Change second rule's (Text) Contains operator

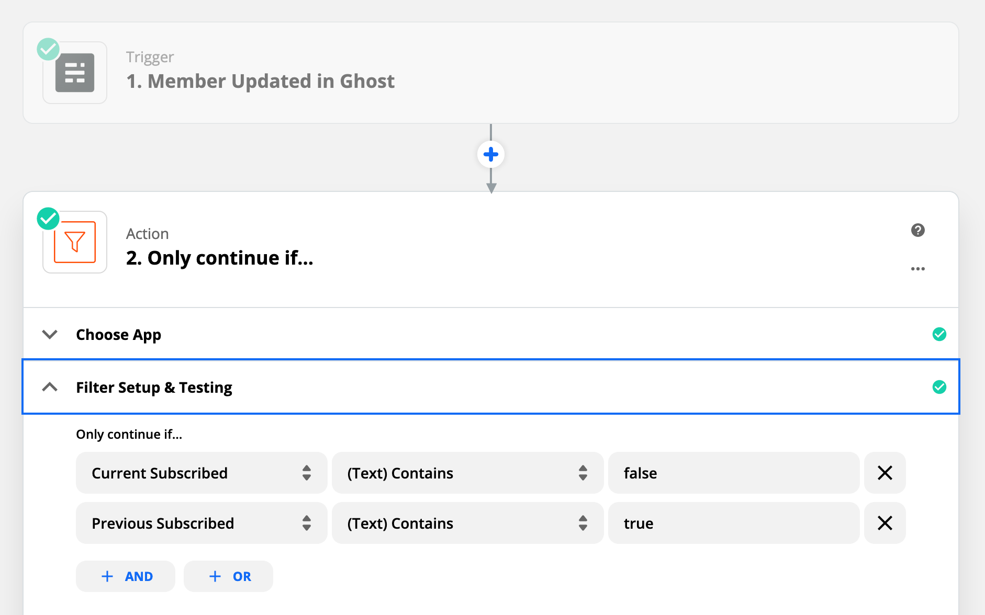467,523
